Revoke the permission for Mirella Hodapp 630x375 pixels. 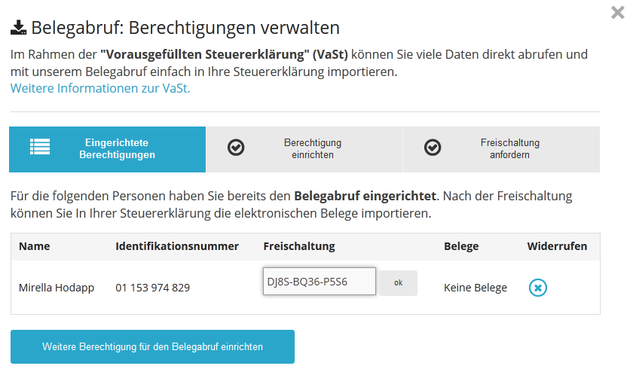(537, 288)
